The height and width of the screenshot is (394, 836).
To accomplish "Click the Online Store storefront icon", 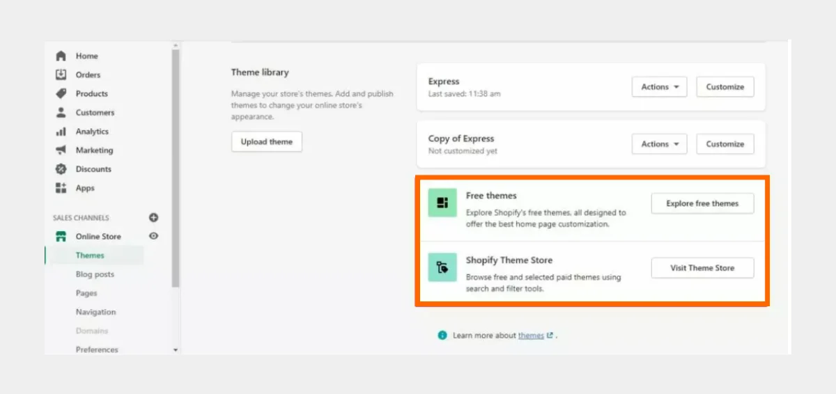I will click(61, 236).
